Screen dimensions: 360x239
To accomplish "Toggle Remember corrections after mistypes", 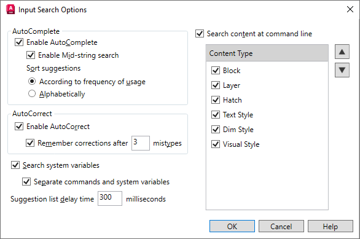I will tap(30, 143).
